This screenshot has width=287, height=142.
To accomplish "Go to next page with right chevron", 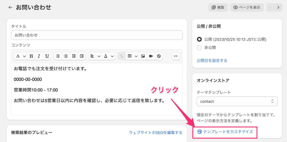I will point(278,8).
